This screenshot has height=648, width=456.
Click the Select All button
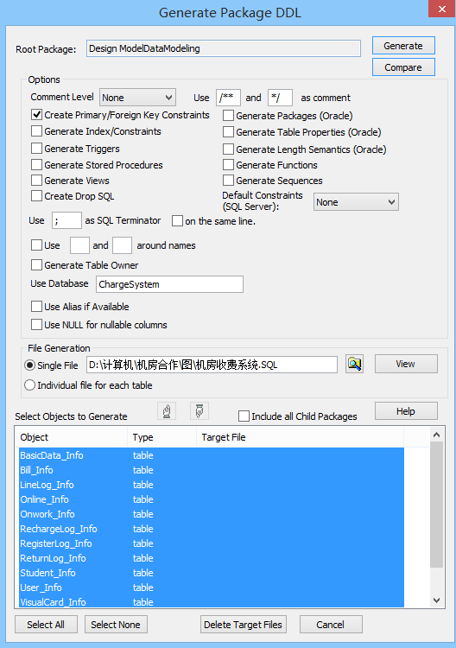pos(46,625)
